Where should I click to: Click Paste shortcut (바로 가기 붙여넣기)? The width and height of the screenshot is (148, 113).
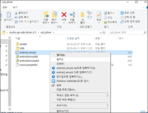point(27,22)
